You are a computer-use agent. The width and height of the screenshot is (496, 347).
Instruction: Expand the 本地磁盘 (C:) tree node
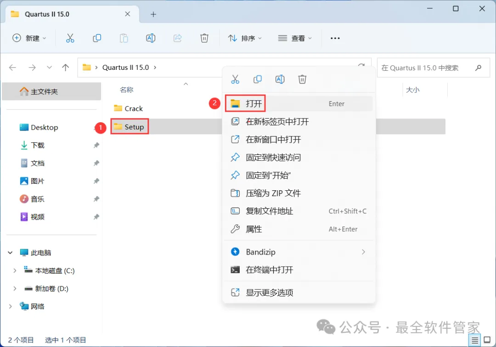click(x=15, y=271)
